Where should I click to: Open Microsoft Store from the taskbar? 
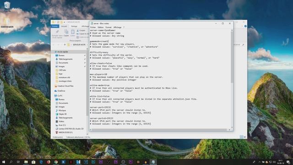[33, 162]
